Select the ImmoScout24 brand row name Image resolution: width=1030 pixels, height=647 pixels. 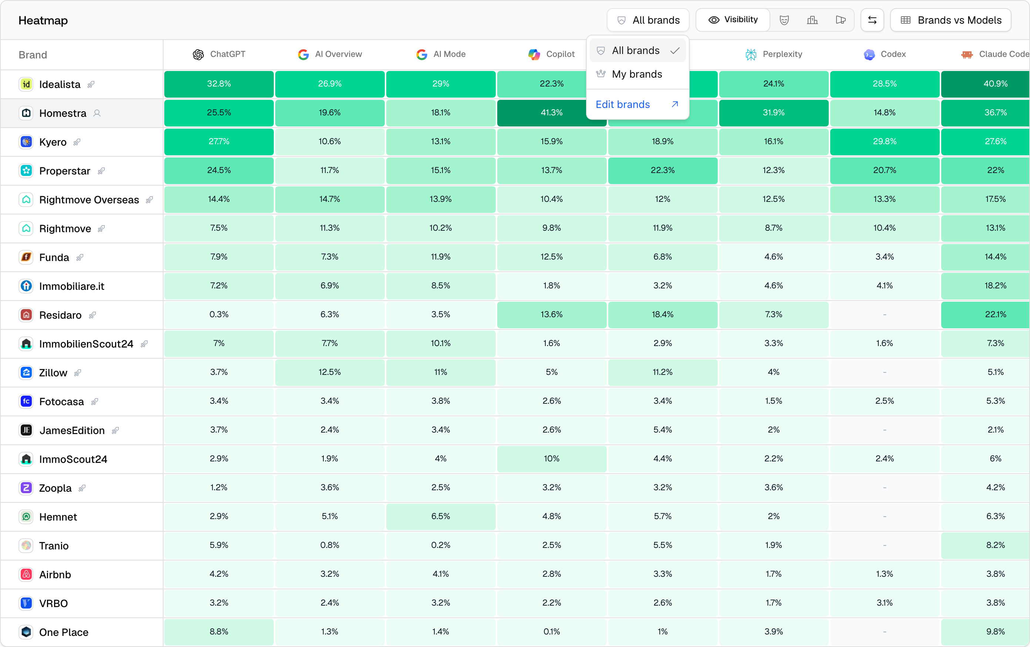coord(73,460)
